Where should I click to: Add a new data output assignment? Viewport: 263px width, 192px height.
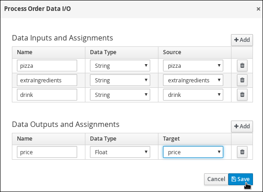click(242, 126)
